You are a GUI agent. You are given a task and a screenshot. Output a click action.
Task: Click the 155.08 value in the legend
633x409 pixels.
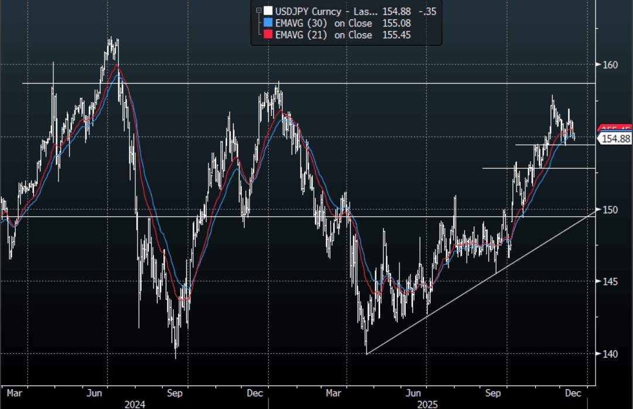pyautogui.click(x=396, y=23)
